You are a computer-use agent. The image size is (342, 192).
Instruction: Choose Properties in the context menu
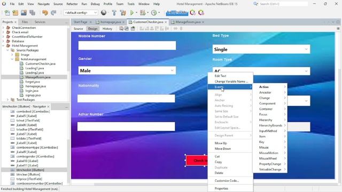click(x=230, y=188)
